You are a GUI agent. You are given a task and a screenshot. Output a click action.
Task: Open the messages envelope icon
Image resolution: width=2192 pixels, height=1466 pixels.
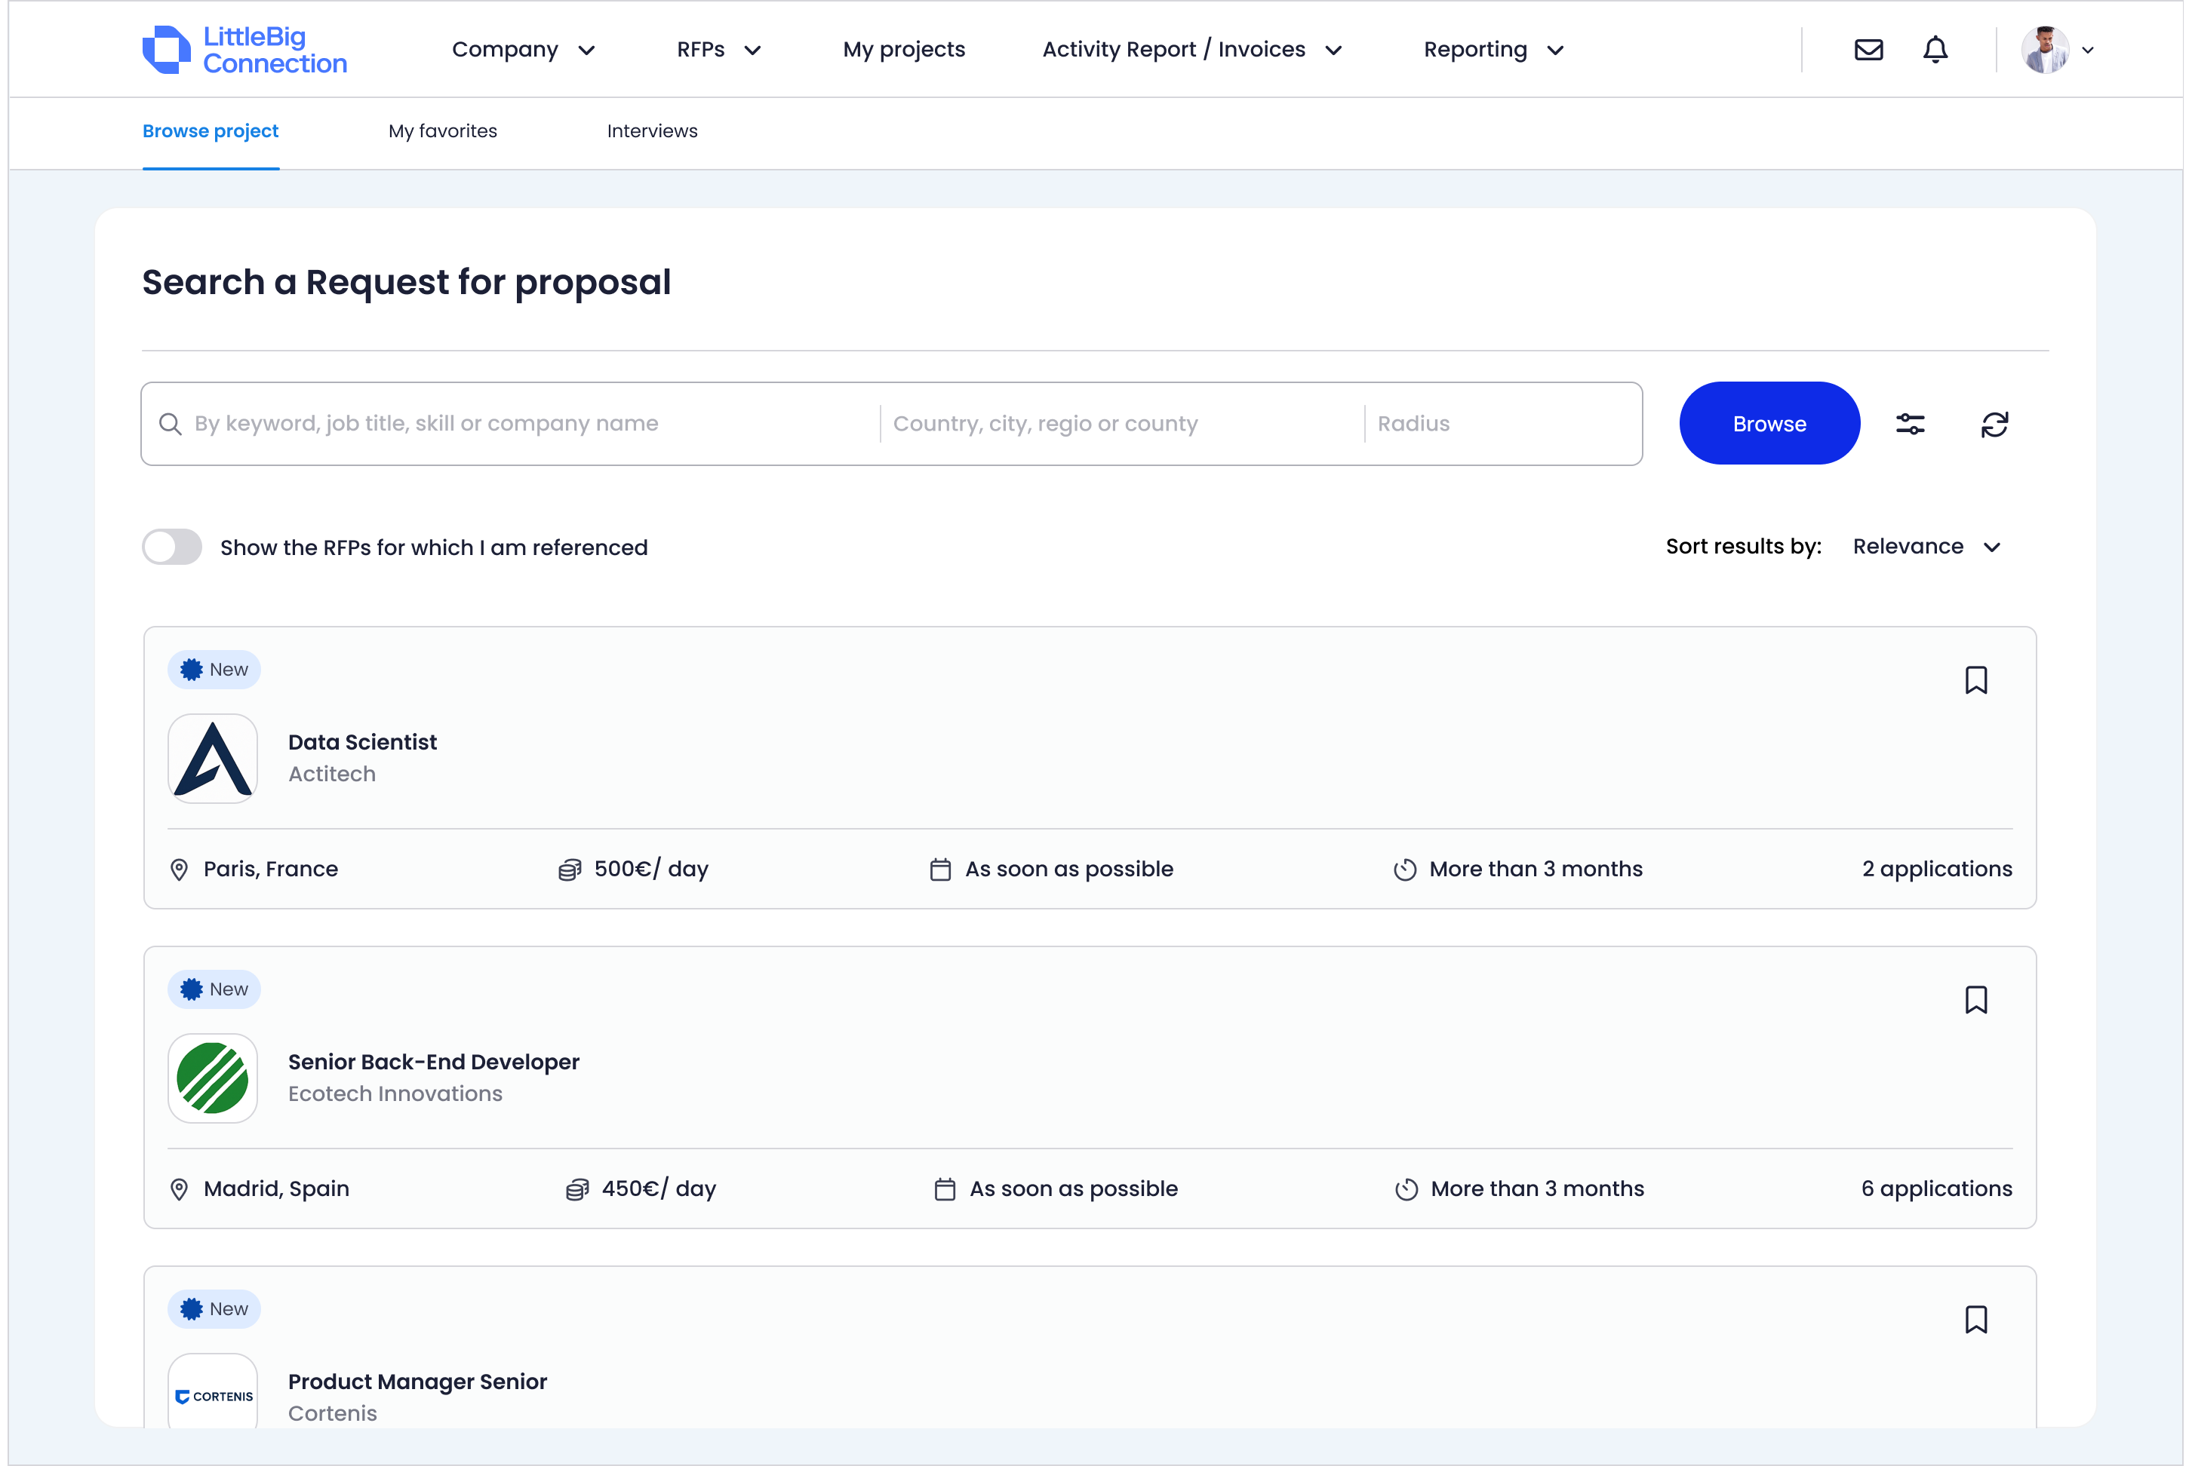click(1868, 50)
